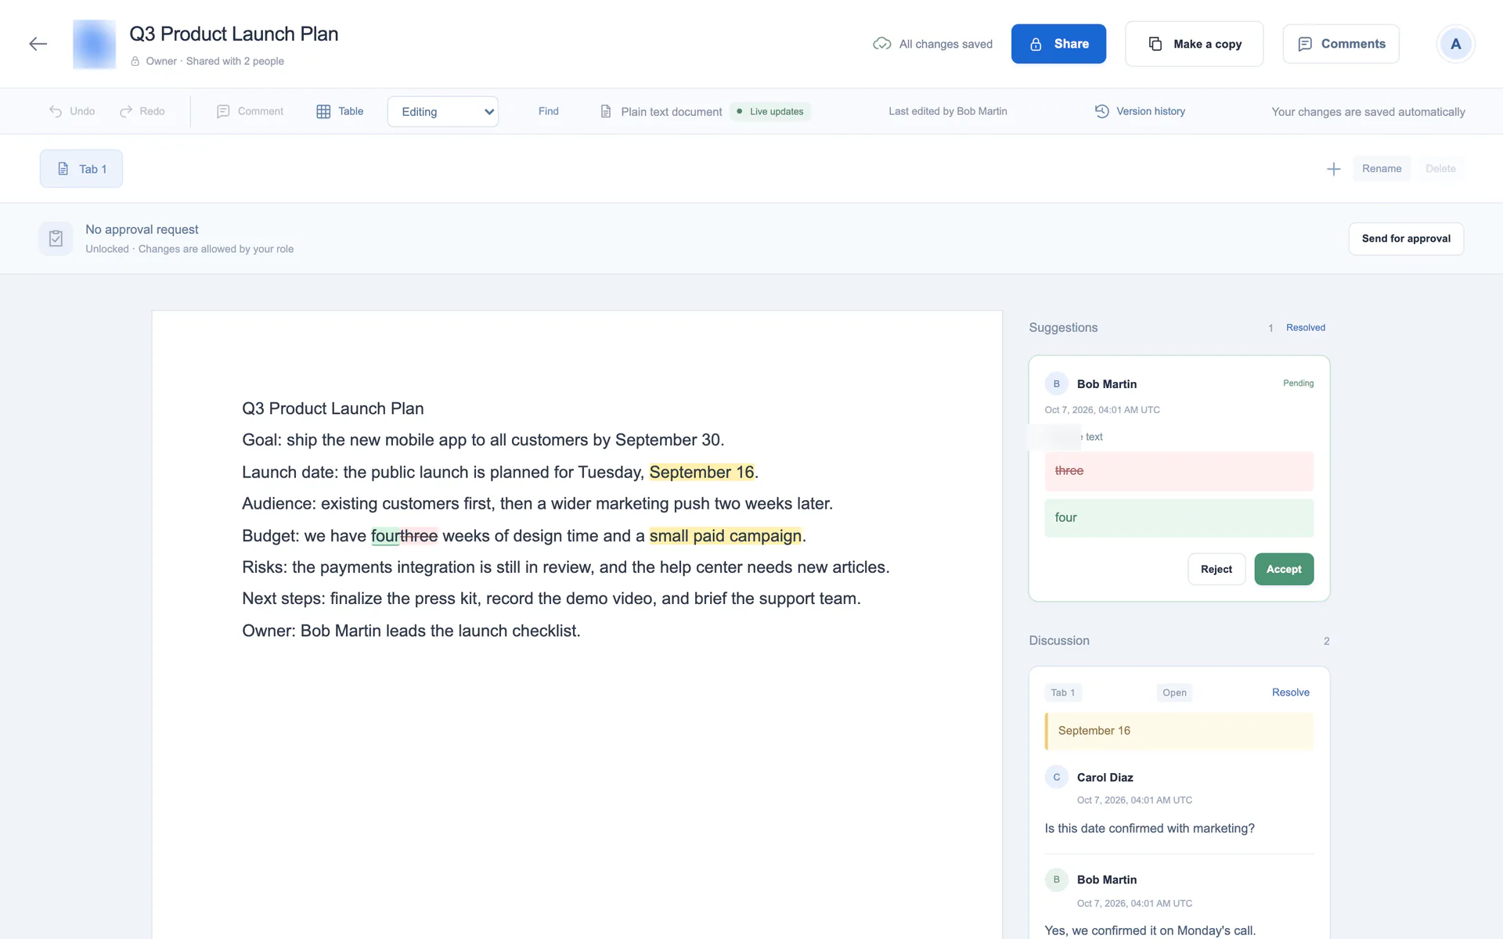This screenshot has width=1503, height=939.
Task: Open the Comments panel
Action: (x=1341, y=44)
